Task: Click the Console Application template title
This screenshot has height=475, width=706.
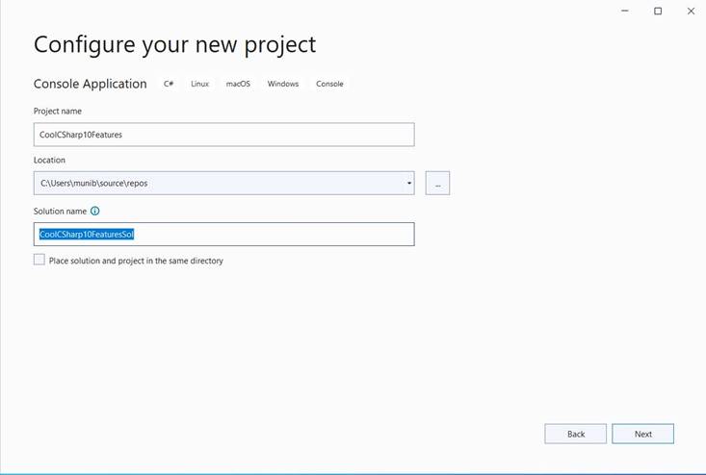Action: click(91, 84)
